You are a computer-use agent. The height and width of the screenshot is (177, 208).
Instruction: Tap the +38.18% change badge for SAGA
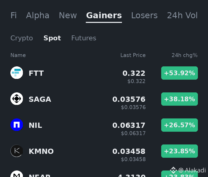point(179,99)
